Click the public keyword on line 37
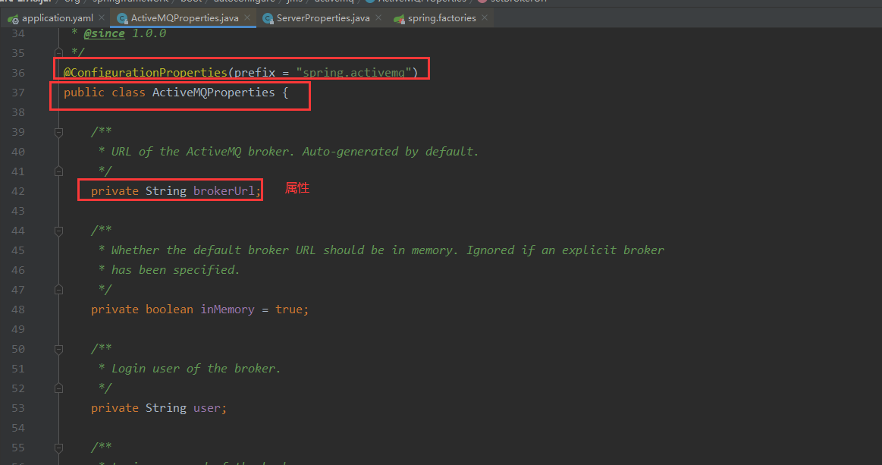 pyautogui.click(x=84, y=93)
